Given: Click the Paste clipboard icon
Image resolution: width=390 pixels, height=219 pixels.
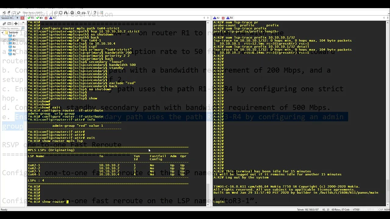Looking at the screenshot, I should click(x=61, y=13).
